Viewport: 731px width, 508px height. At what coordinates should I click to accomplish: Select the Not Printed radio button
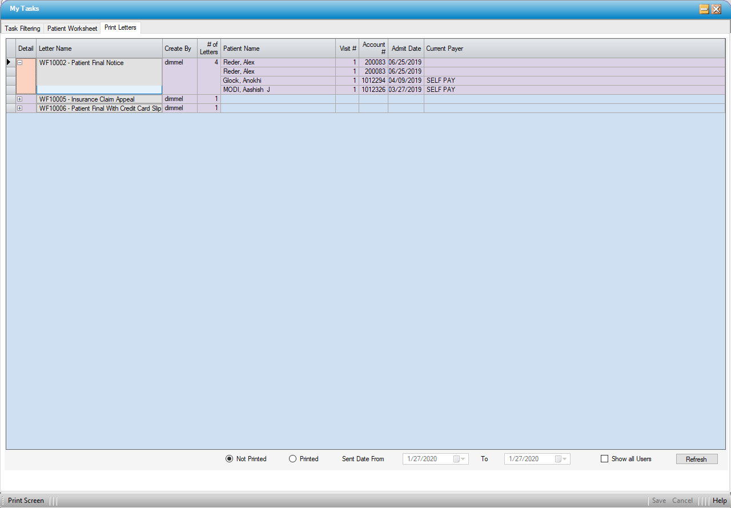coord(230,459)
